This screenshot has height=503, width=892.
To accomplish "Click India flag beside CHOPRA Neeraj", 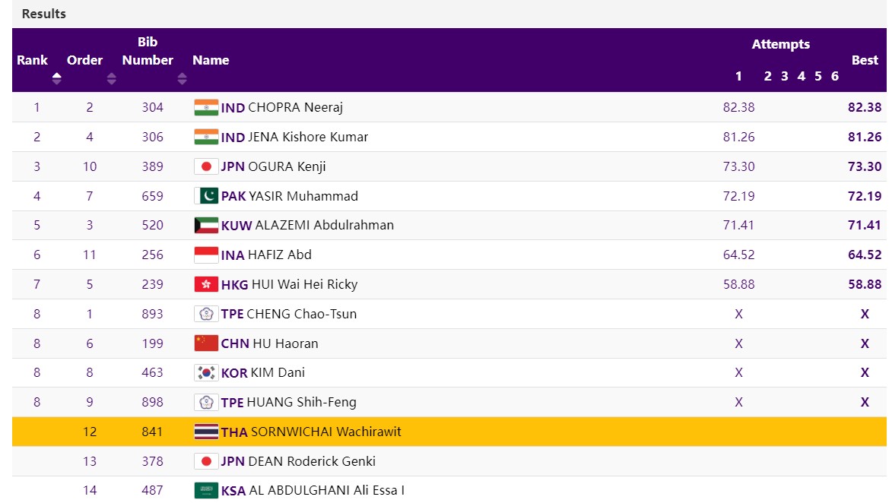I will click(x=205, y=107).
